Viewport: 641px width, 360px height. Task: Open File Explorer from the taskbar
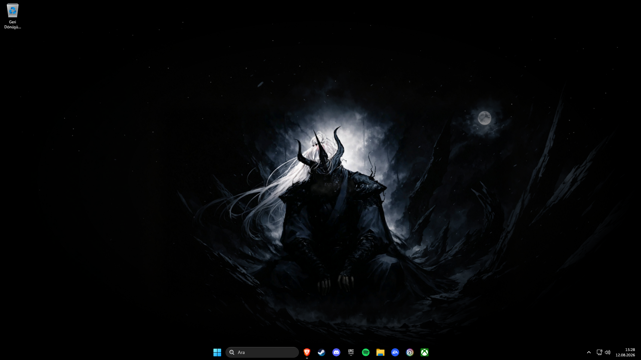(380, 352)
